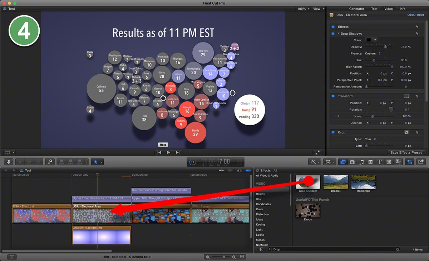This screenshot has width=429, height=261.
Task: Open the Presets Custom dropdown
Action: coord(373,54)
